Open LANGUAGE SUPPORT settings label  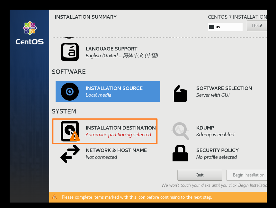click(111, 49)
